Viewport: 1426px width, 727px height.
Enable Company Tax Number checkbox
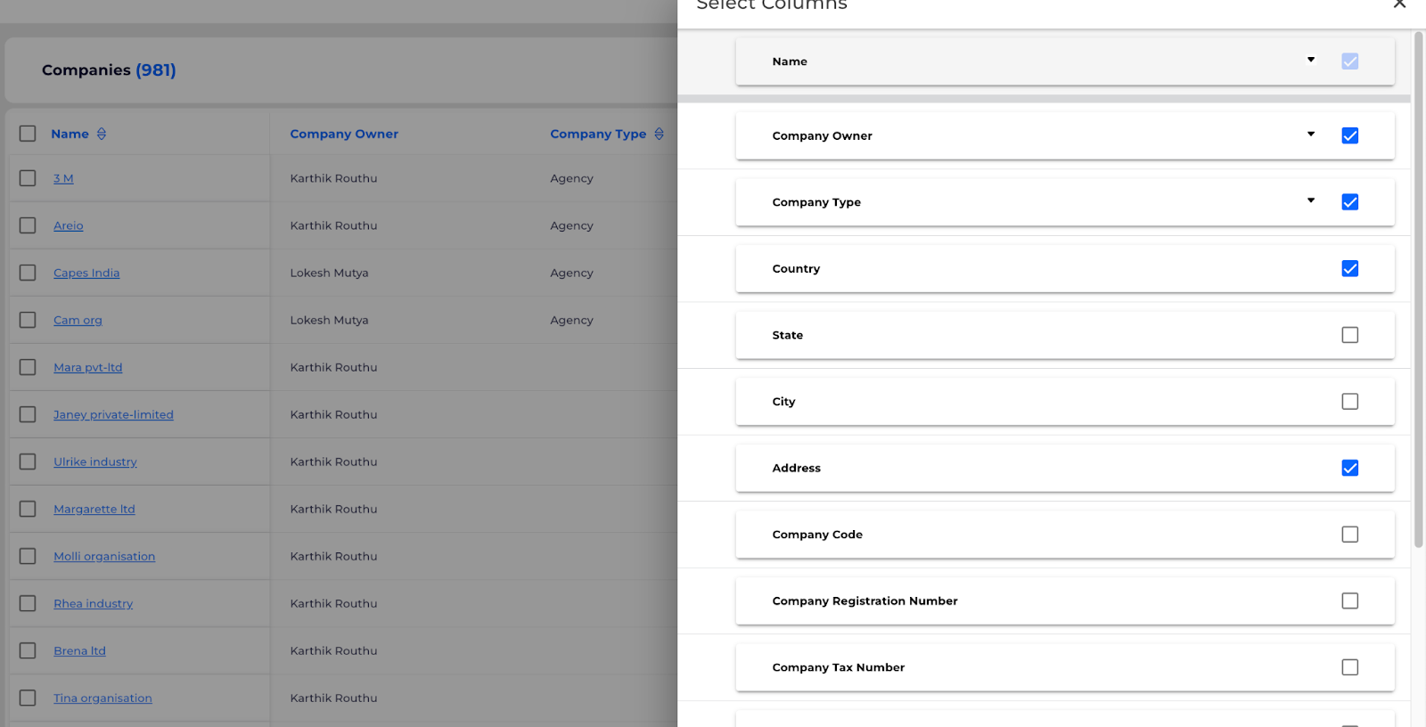click(x=1350, y=667)
